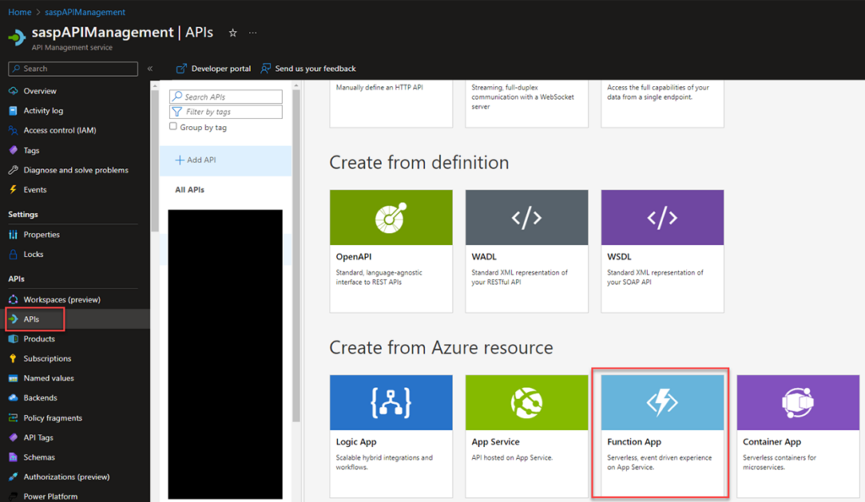Star saspAPIManagement as a favorite
This screenshot has width=865, height=502.
click(232, 32)
